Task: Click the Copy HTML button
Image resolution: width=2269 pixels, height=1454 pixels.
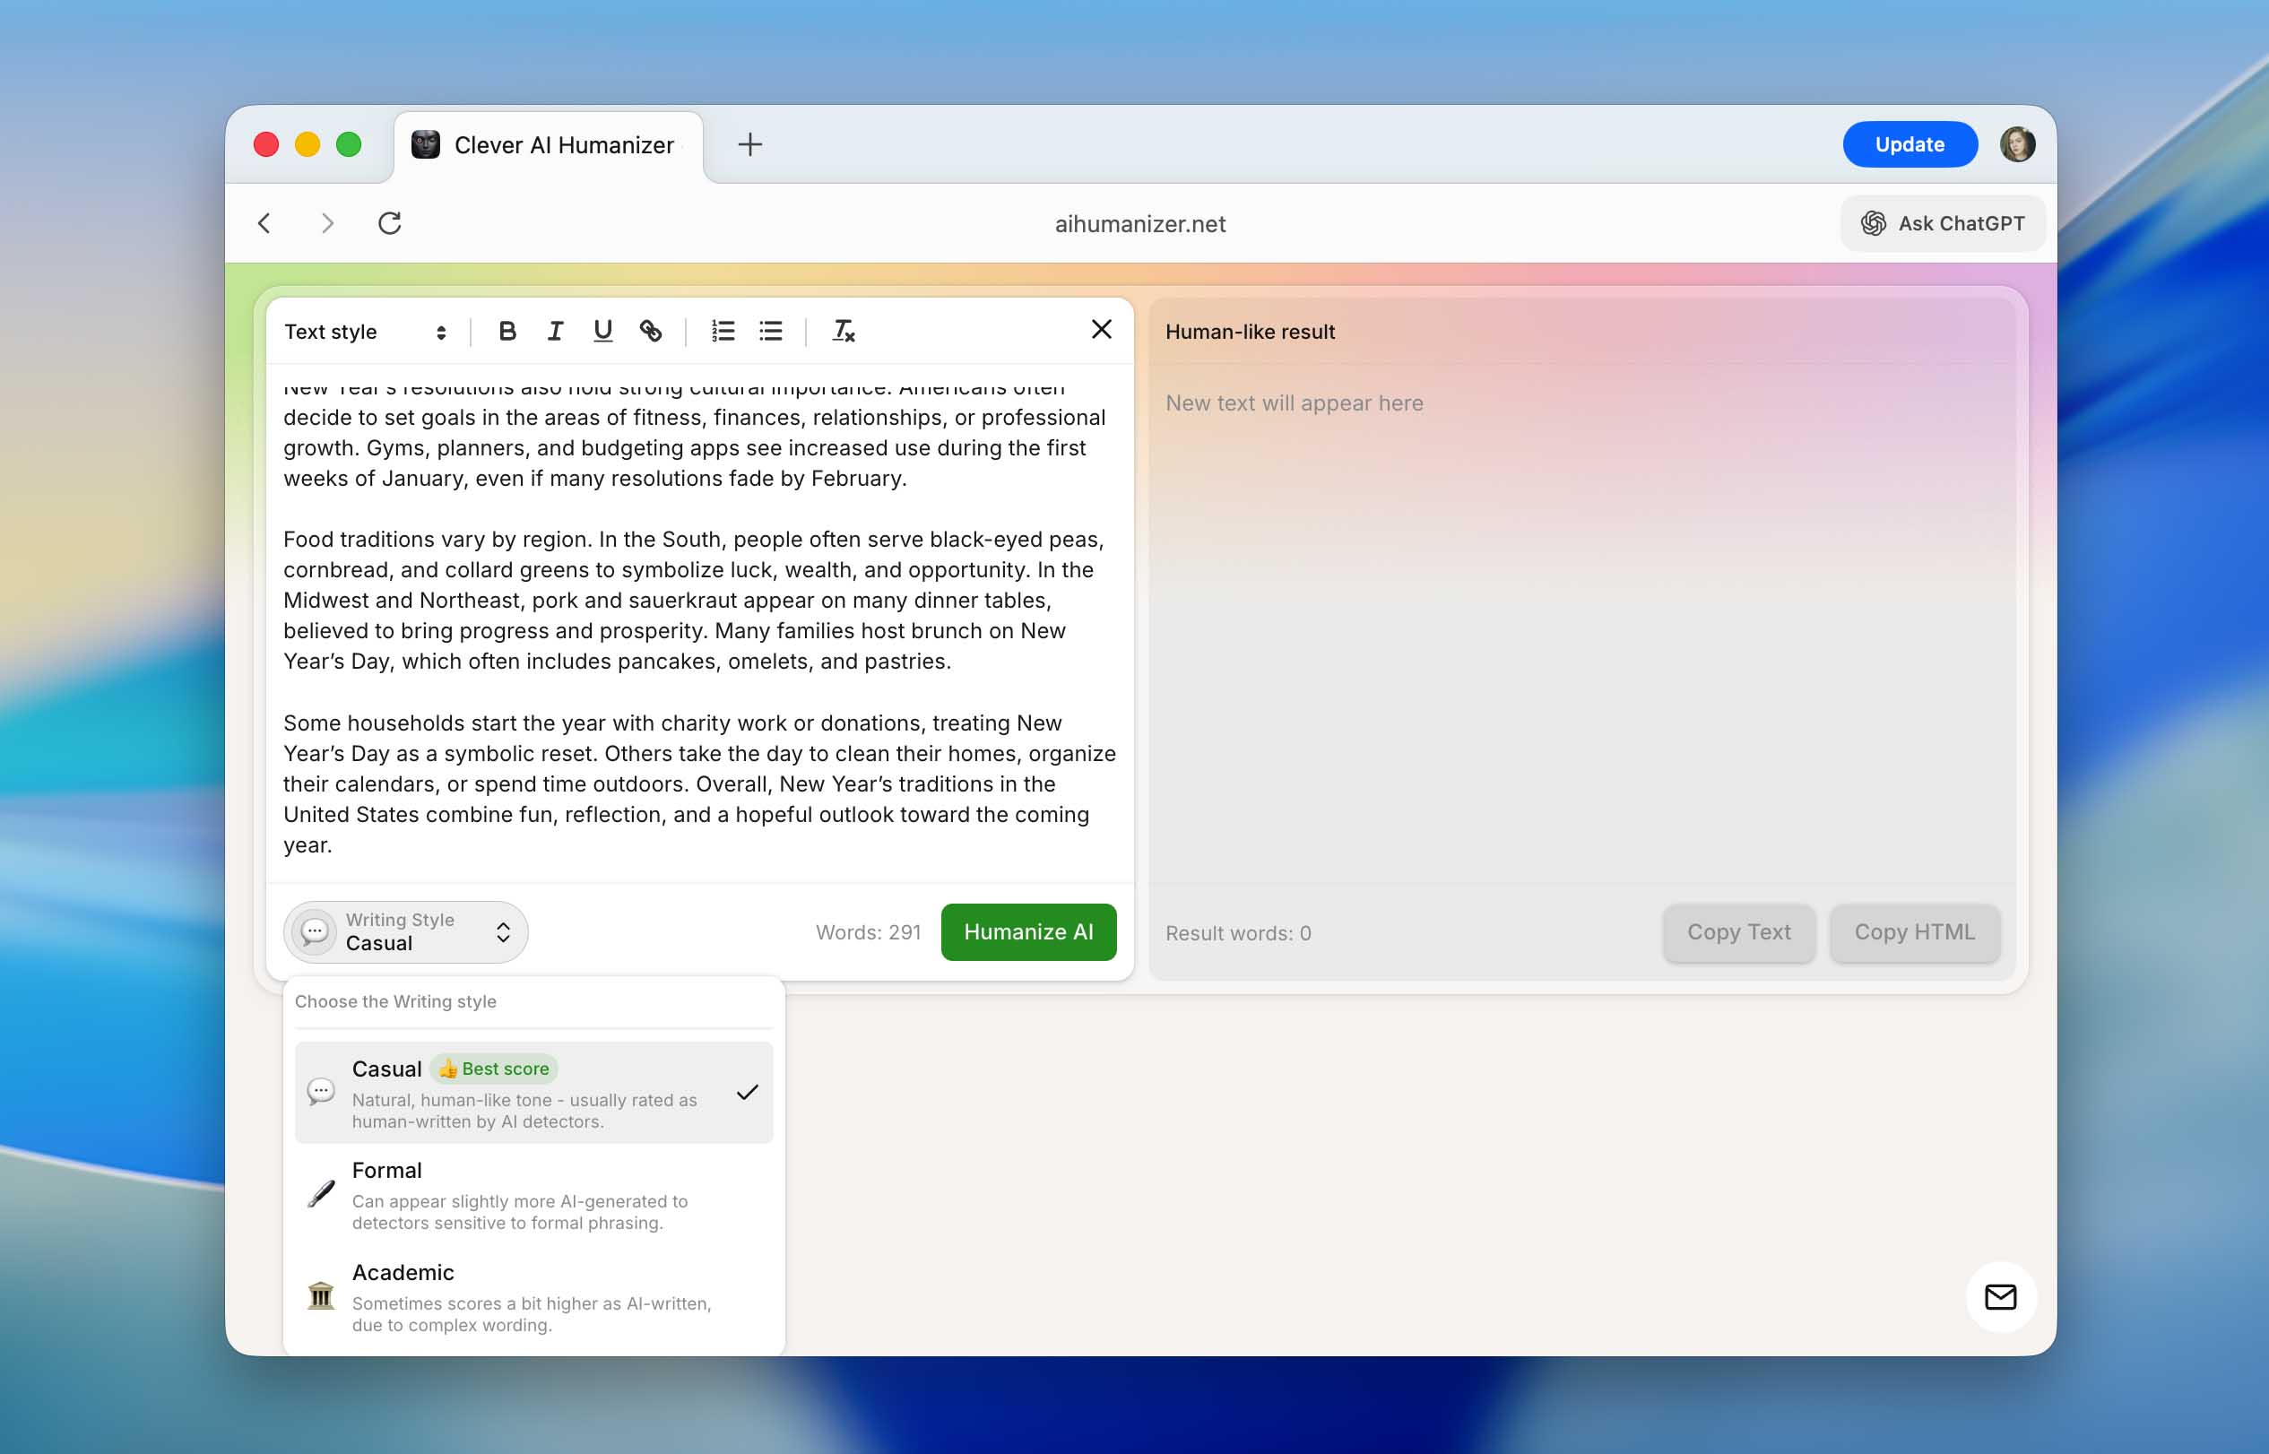Action: 1914,932
